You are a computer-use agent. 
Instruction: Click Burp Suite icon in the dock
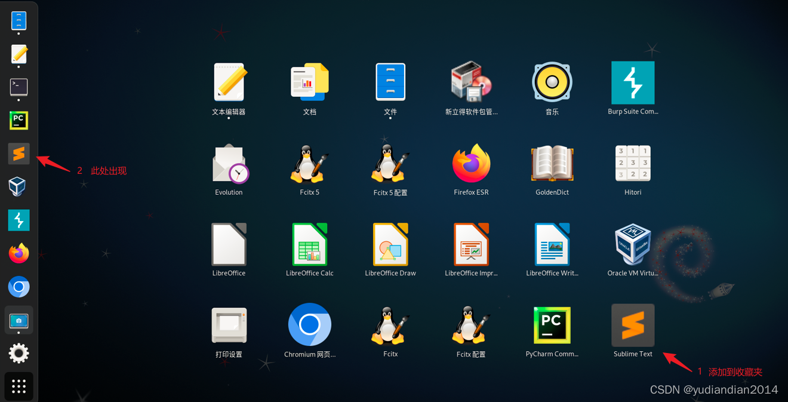tap(19, 220)
